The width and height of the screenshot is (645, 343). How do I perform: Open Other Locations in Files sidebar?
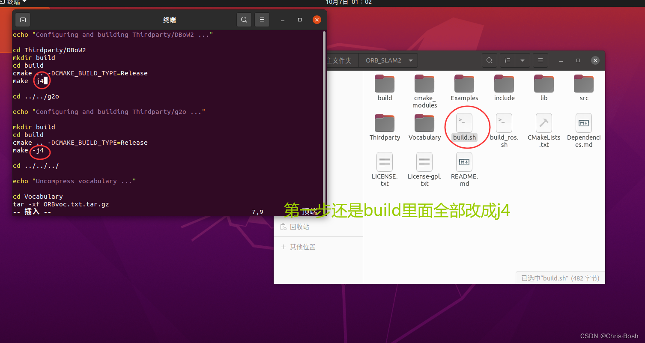click(298, 247)
